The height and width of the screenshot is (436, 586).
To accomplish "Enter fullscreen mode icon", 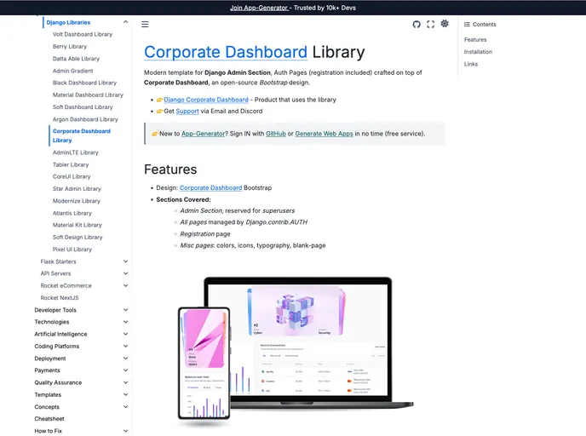I will point(430,25).
